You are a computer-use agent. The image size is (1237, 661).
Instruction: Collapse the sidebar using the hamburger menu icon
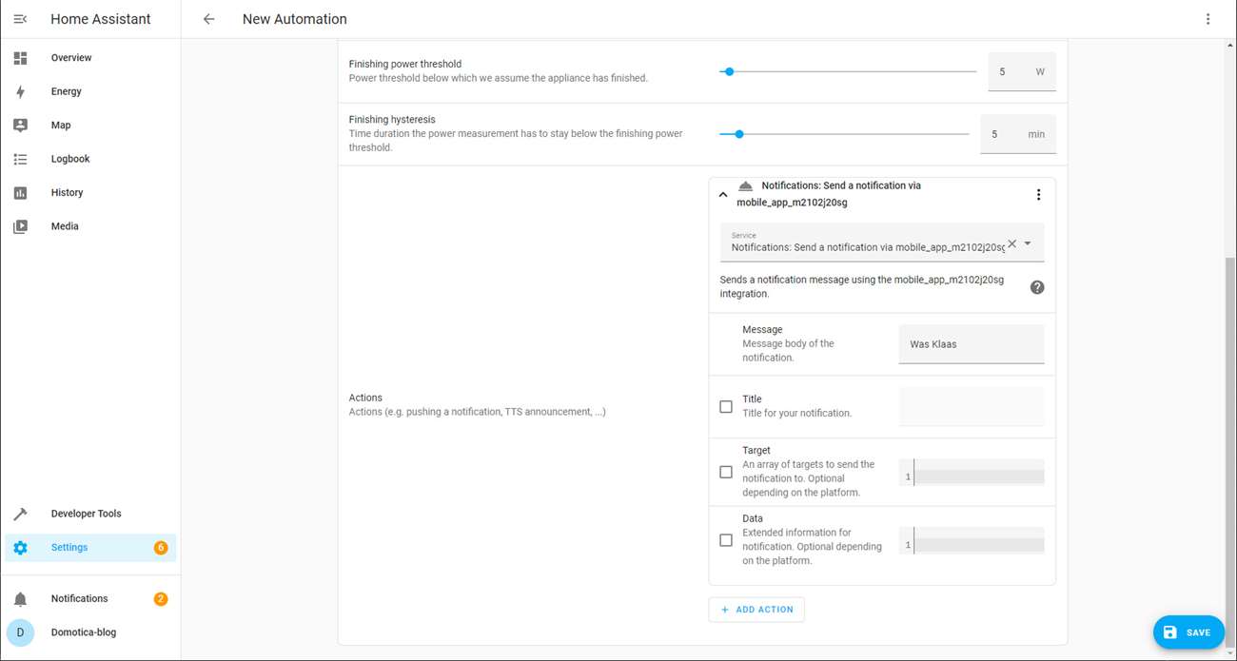click(20, 19)
